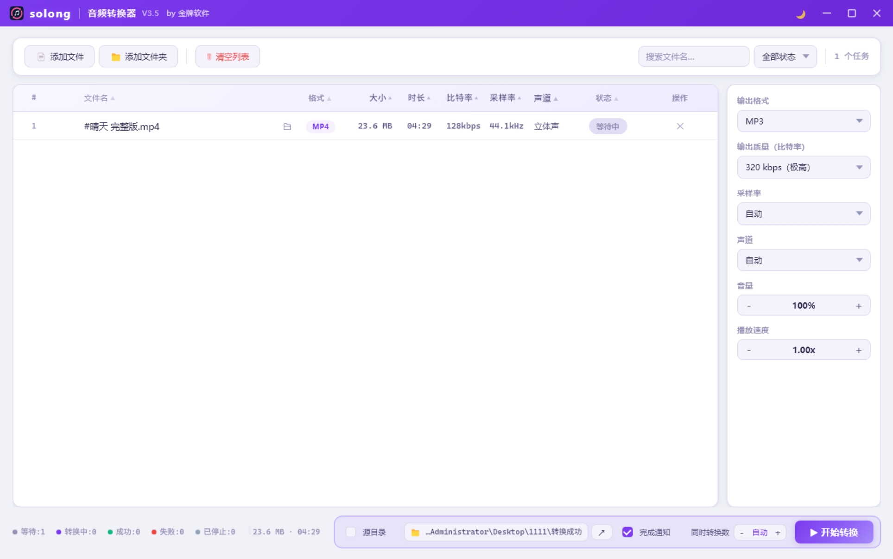This screenshot has width=893, height=559.
Task: Click the 已停止:0 status bar entry
Action: pyautogui.click(x=215, y=532)
